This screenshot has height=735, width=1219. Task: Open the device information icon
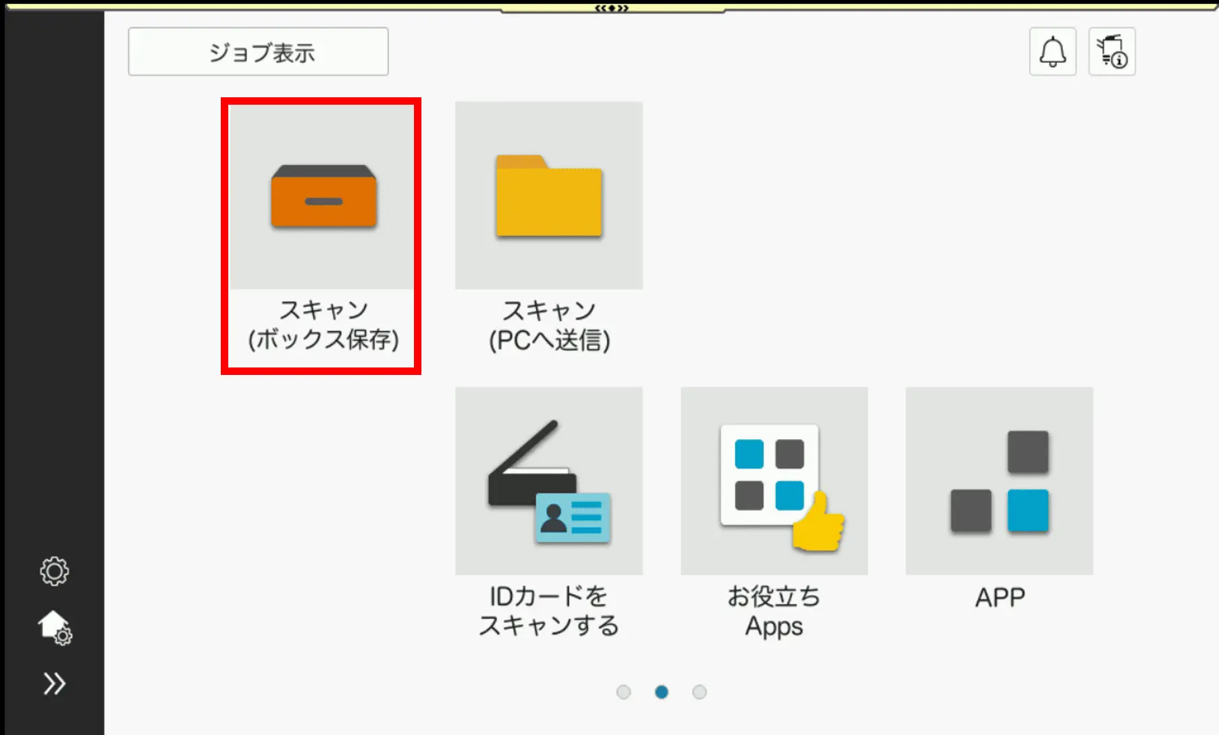[x=1112, y=52]
